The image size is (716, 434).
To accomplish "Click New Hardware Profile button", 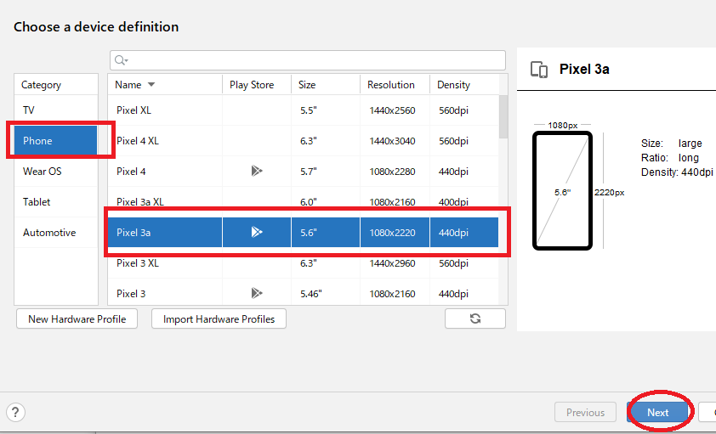I will (77, 318).
